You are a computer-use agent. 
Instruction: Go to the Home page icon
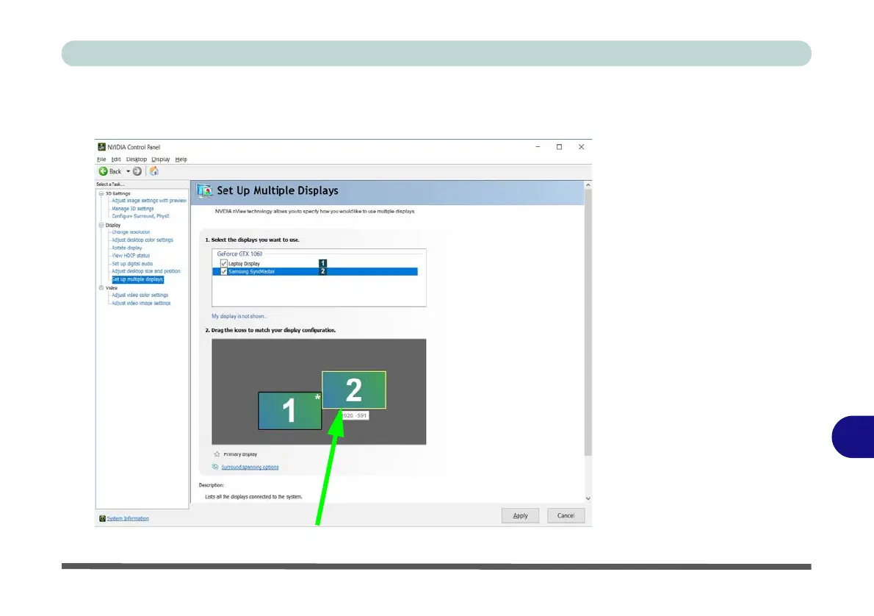pyautogui.click(x=154, y=171)
